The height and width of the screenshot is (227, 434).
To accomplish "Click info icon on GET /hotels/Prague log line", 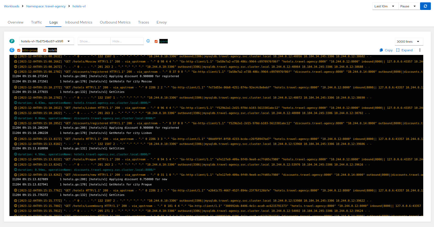I will click(x=15, y=159).
